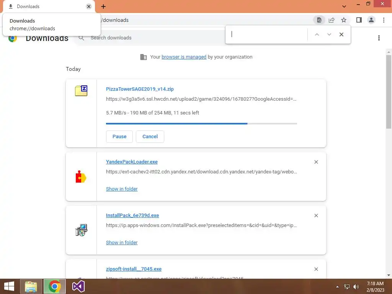Open the Windows Start button
This screenshot has height=294, width=392.
9,286
